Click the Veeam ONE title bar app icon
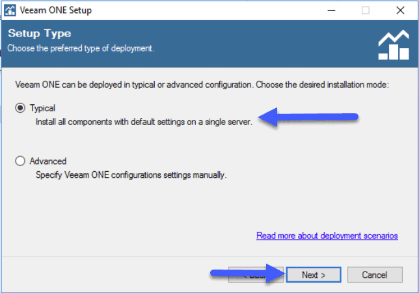This screenshot has width=419, height=293. click(x=10, y=10)
